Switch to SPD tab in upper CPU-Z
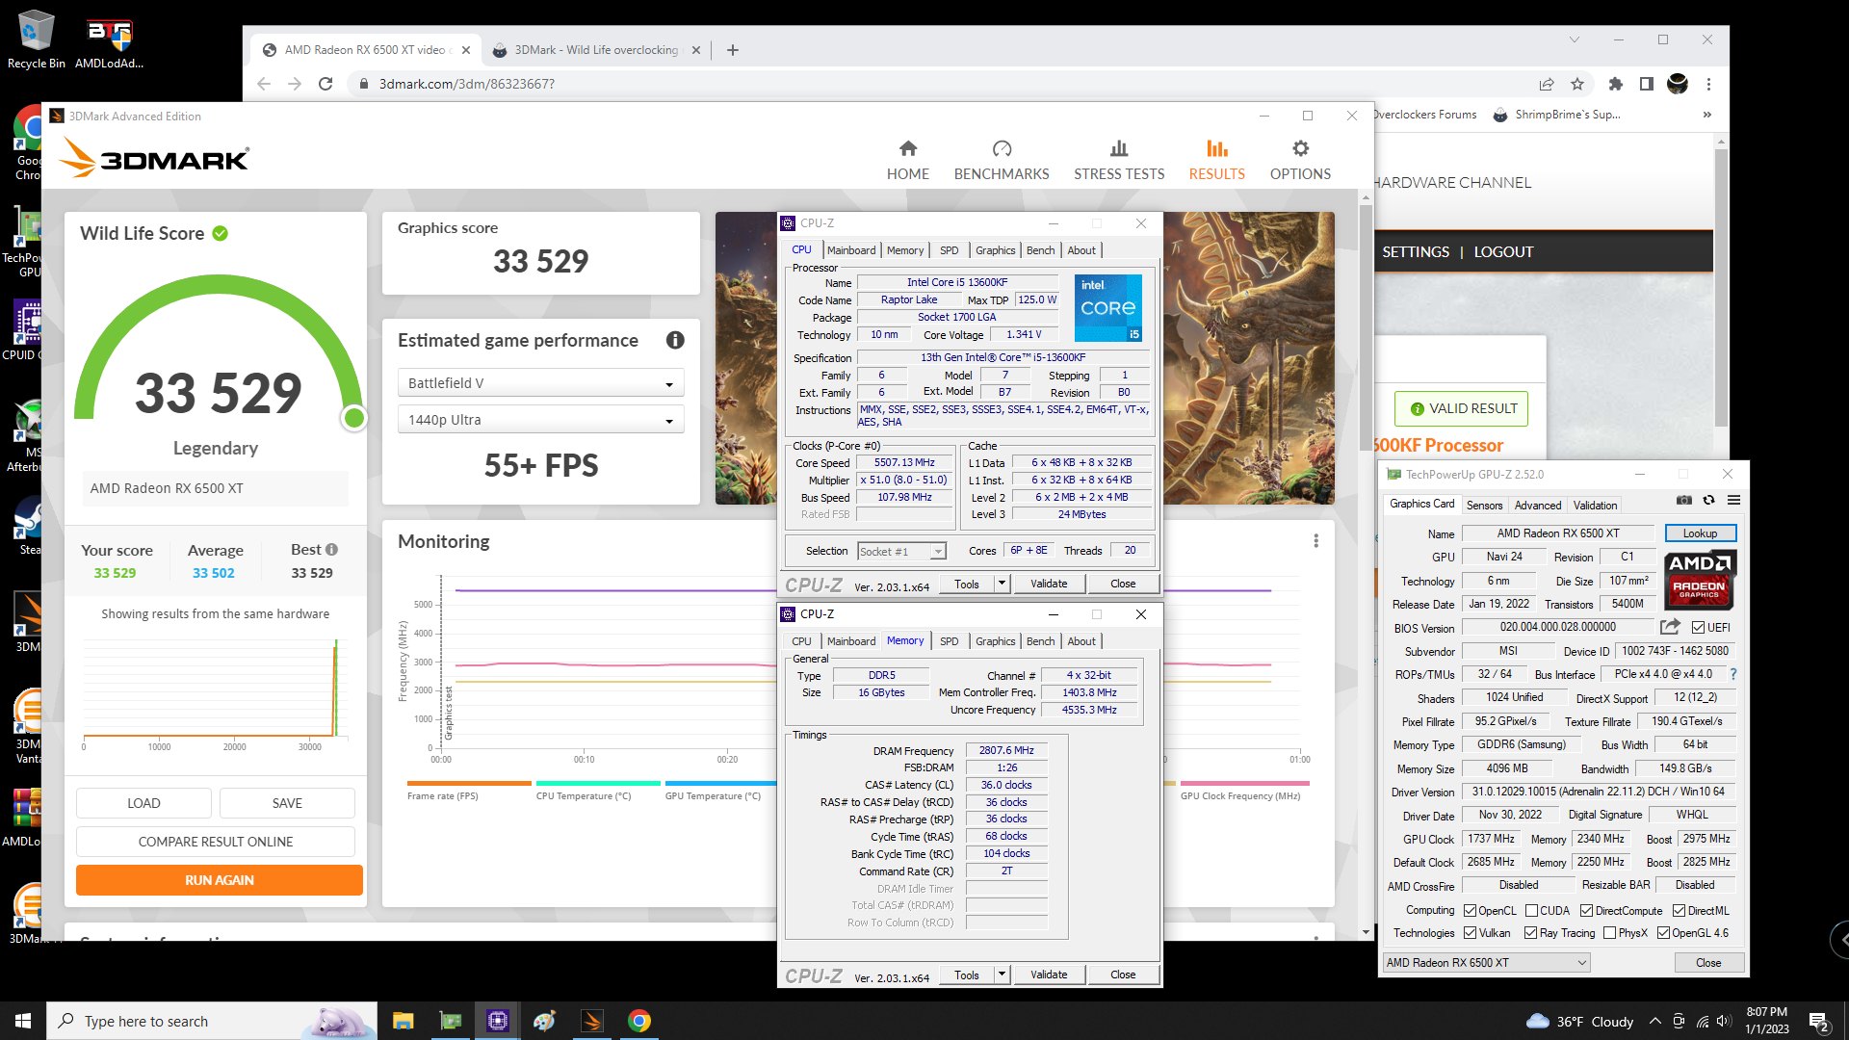Viewport: 1849px width, 1040px height. click(949, 249)
